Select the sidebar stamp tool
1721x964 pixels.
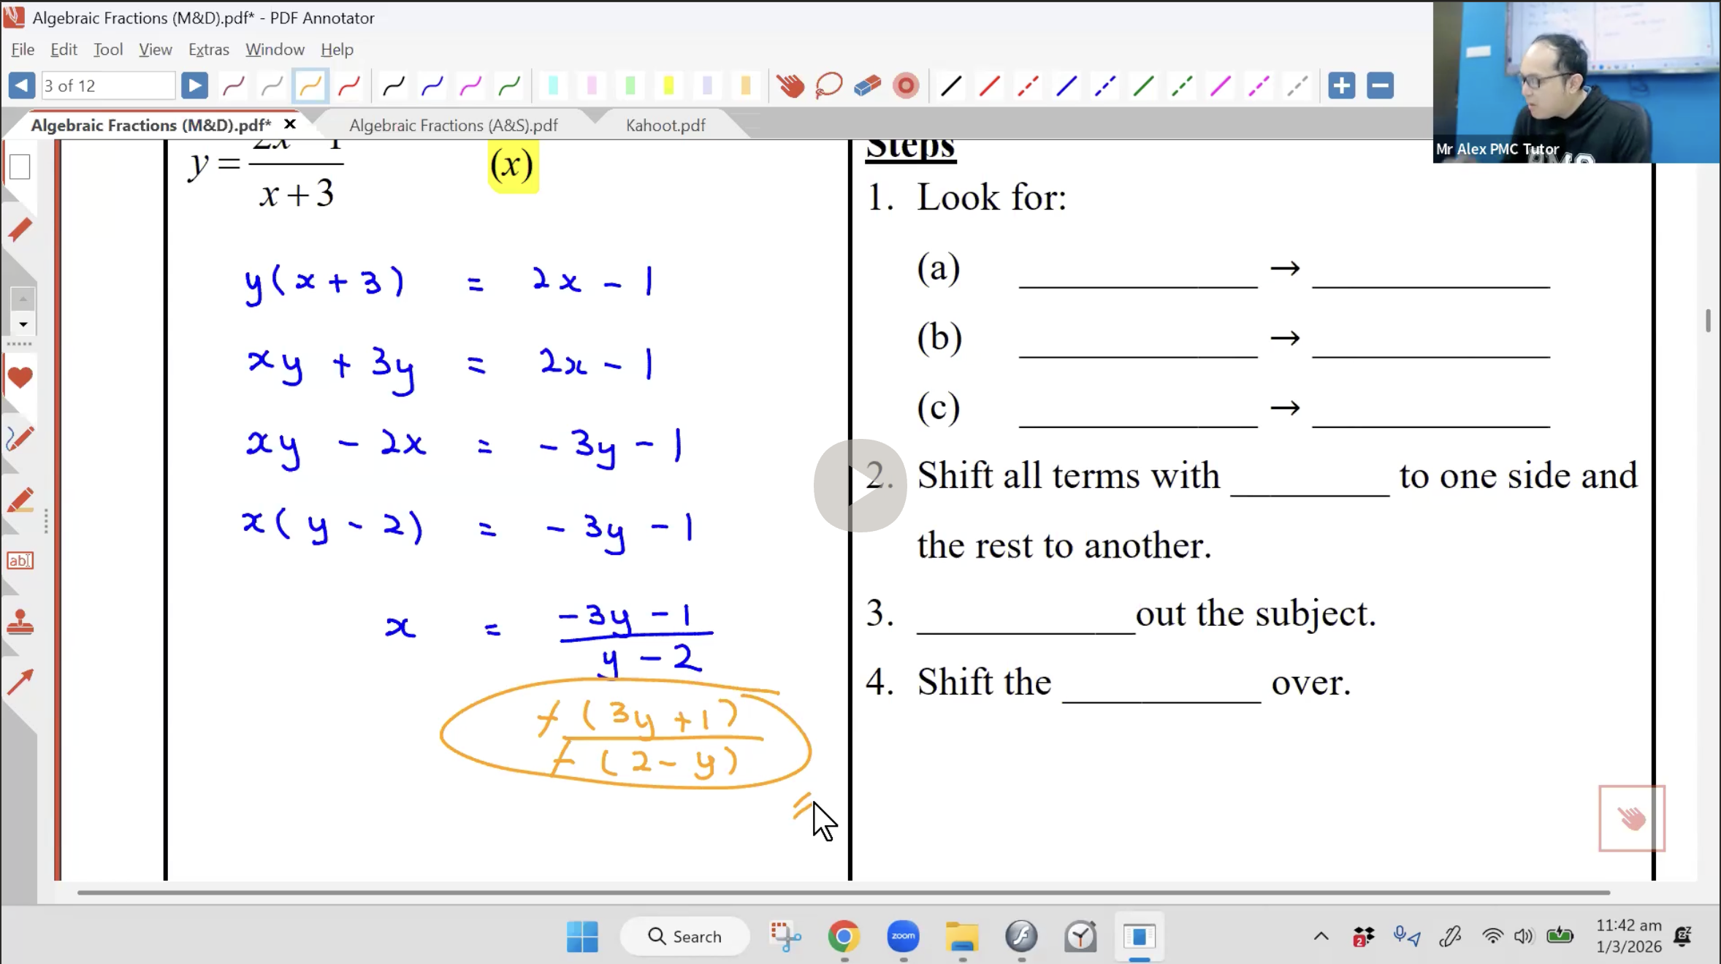click(20, 622)
